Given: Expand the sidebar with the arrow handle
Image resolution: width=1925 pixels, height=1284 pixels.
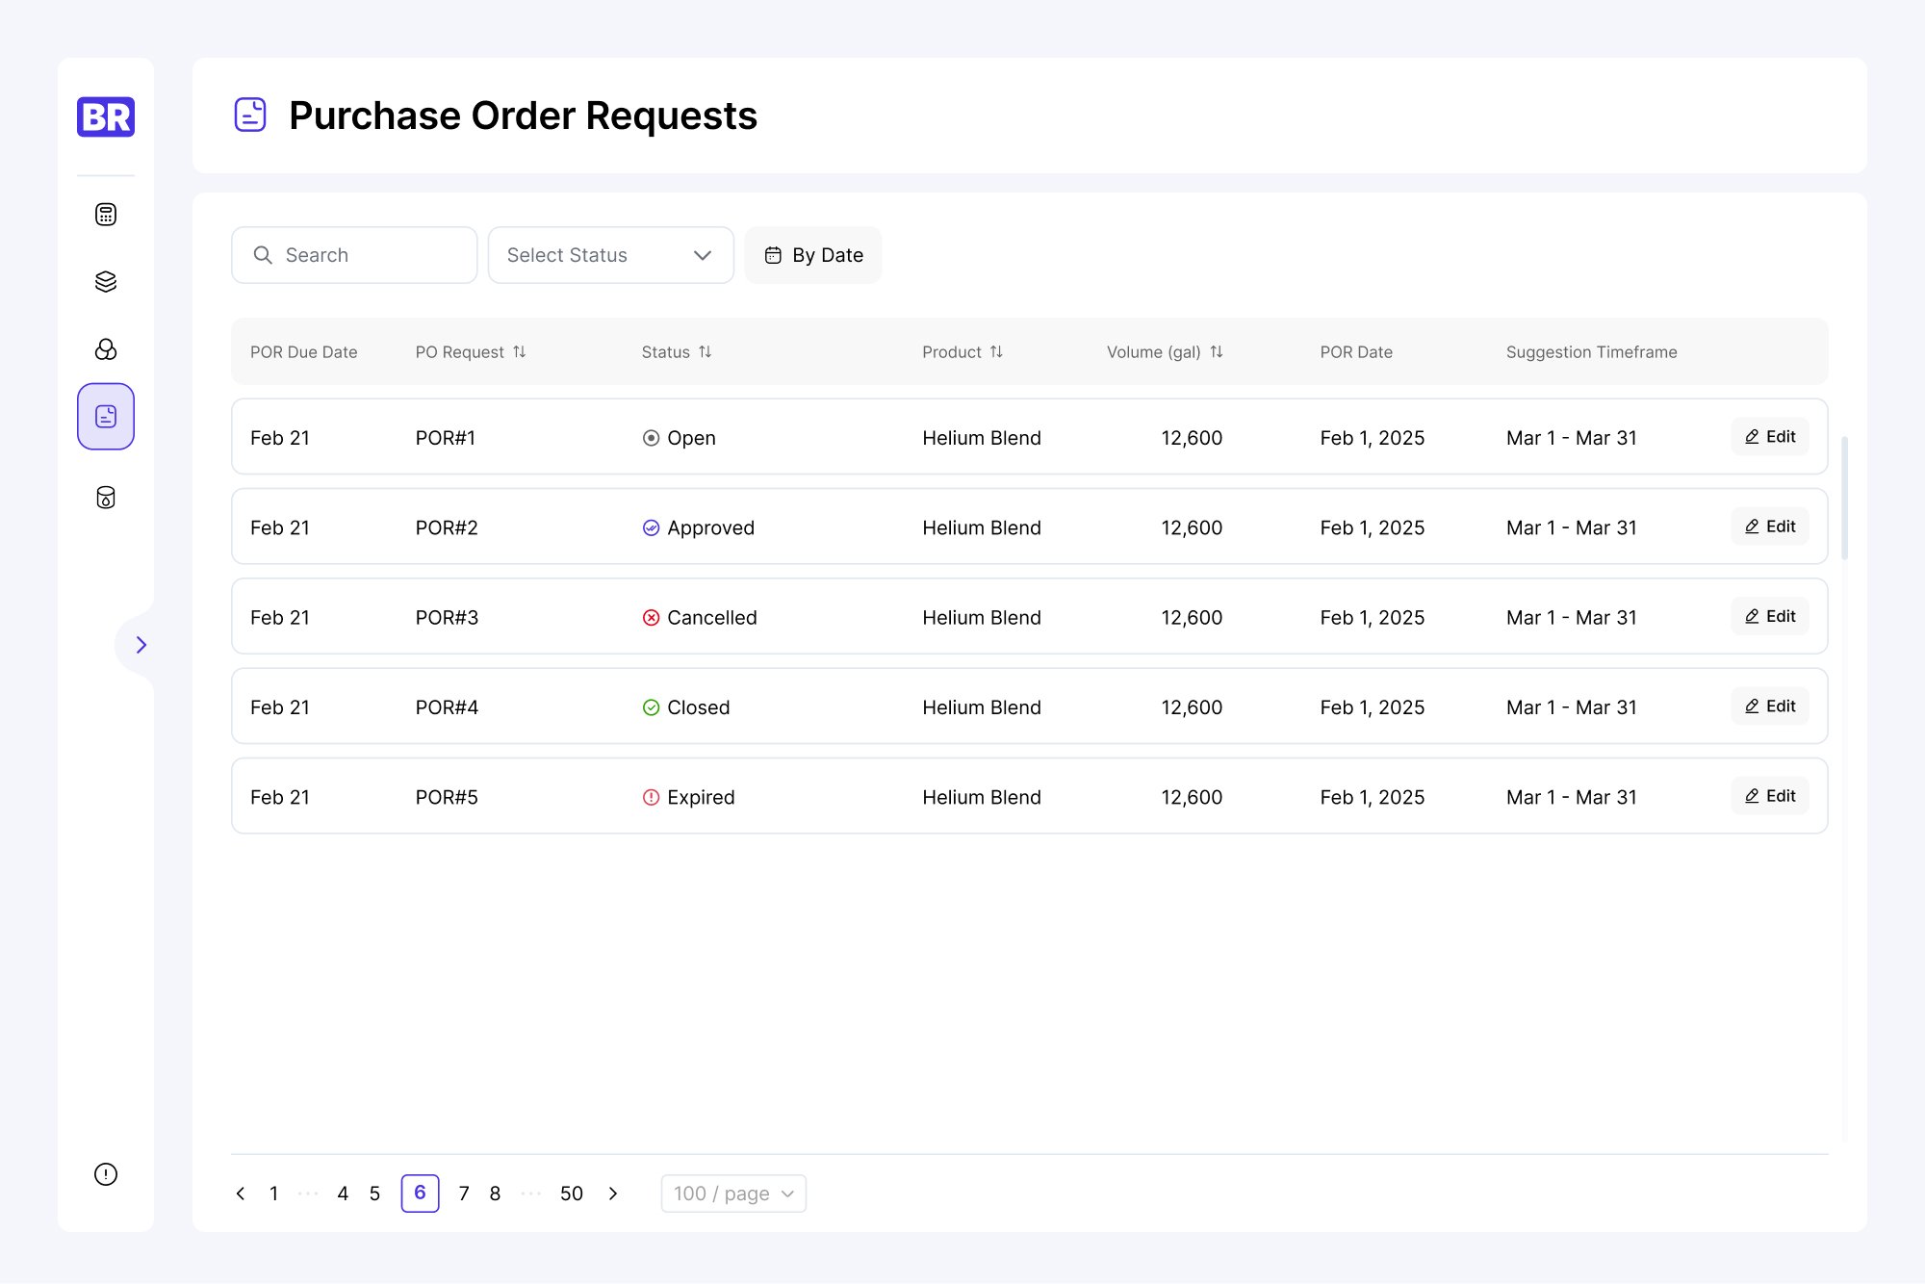Looking at the screenshot, I should (x=141, y=645).
